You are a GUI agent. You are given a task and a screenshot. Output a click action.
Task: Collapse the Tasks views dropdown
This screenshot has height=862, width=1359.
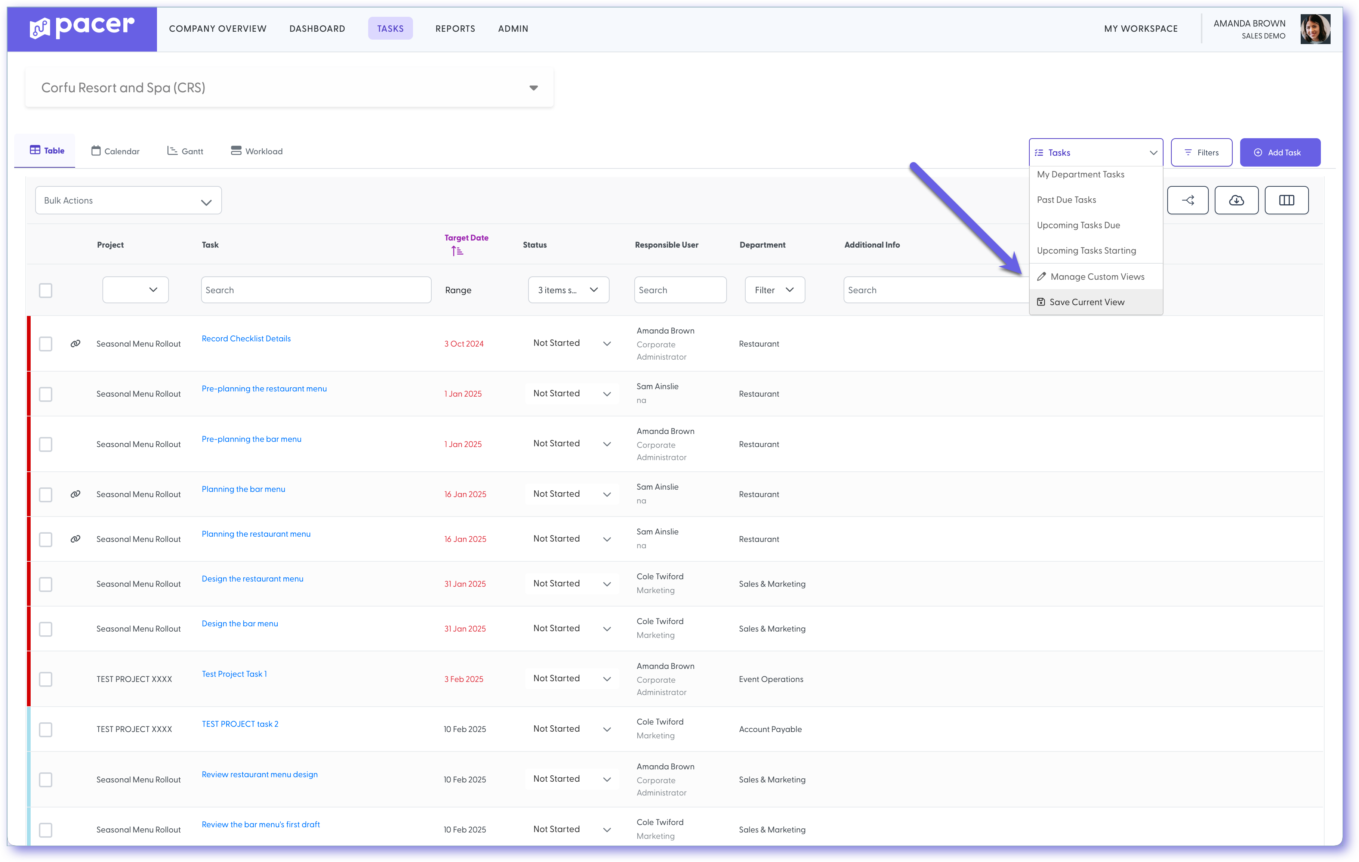point(1095,152)
